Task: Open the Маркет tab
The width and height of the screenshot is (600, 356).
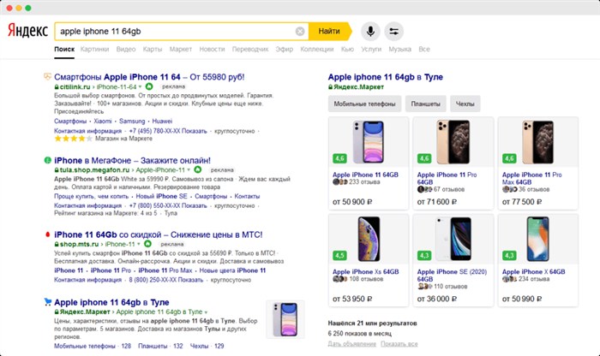Action: point(181,50)
